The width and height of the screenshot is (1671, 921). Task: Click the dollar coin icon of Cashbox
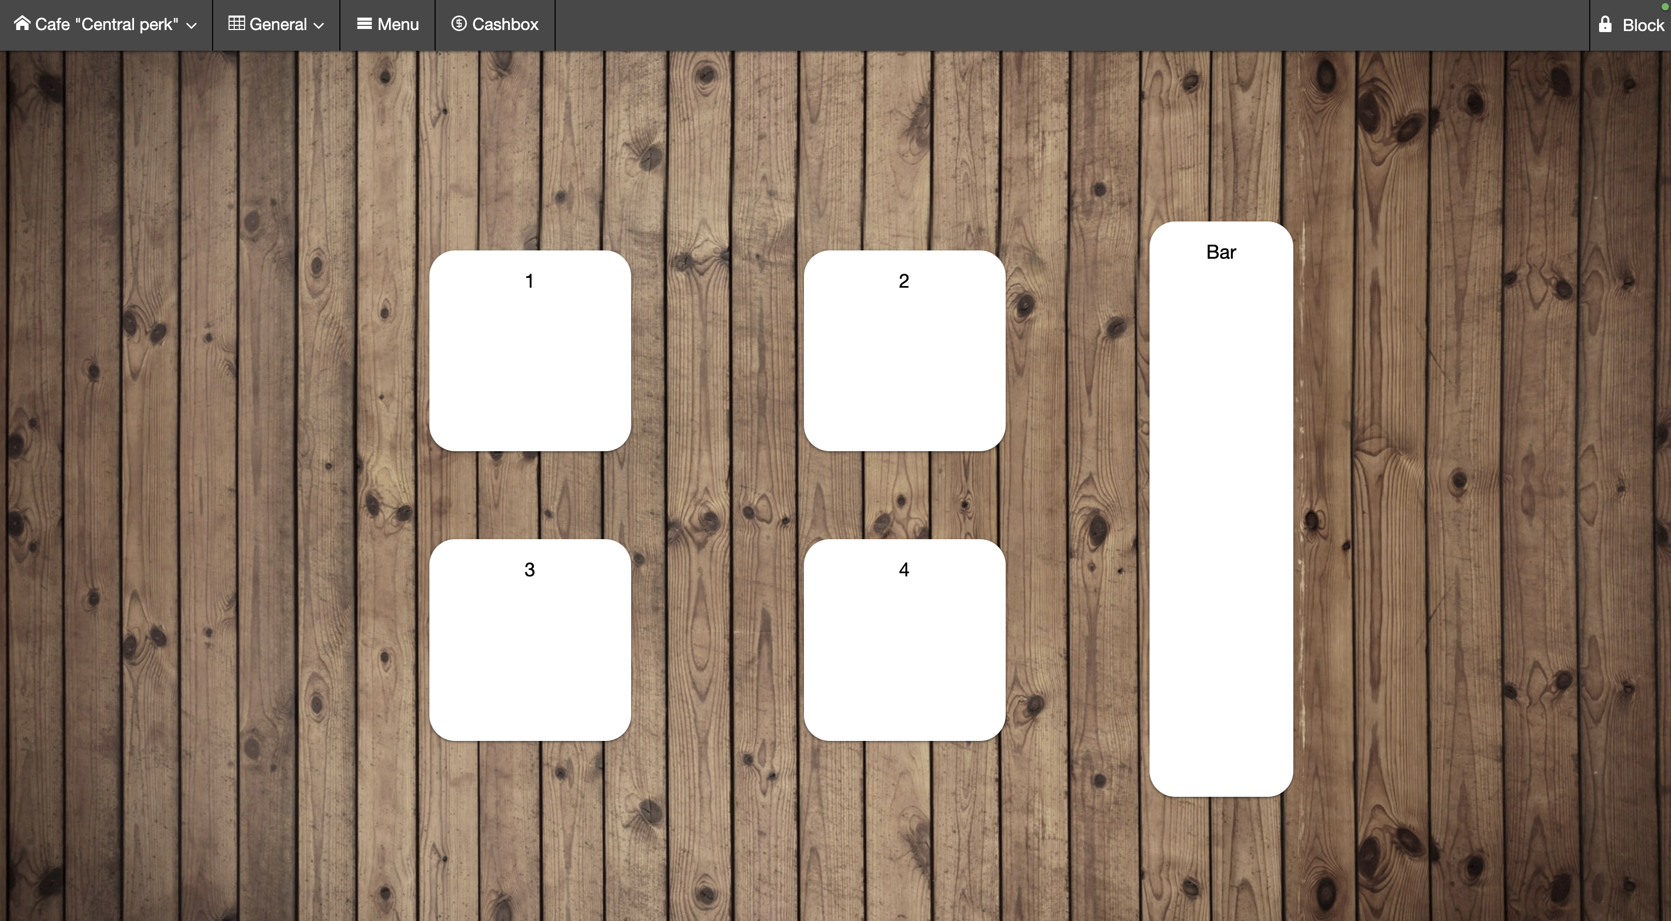pos(458,23)
